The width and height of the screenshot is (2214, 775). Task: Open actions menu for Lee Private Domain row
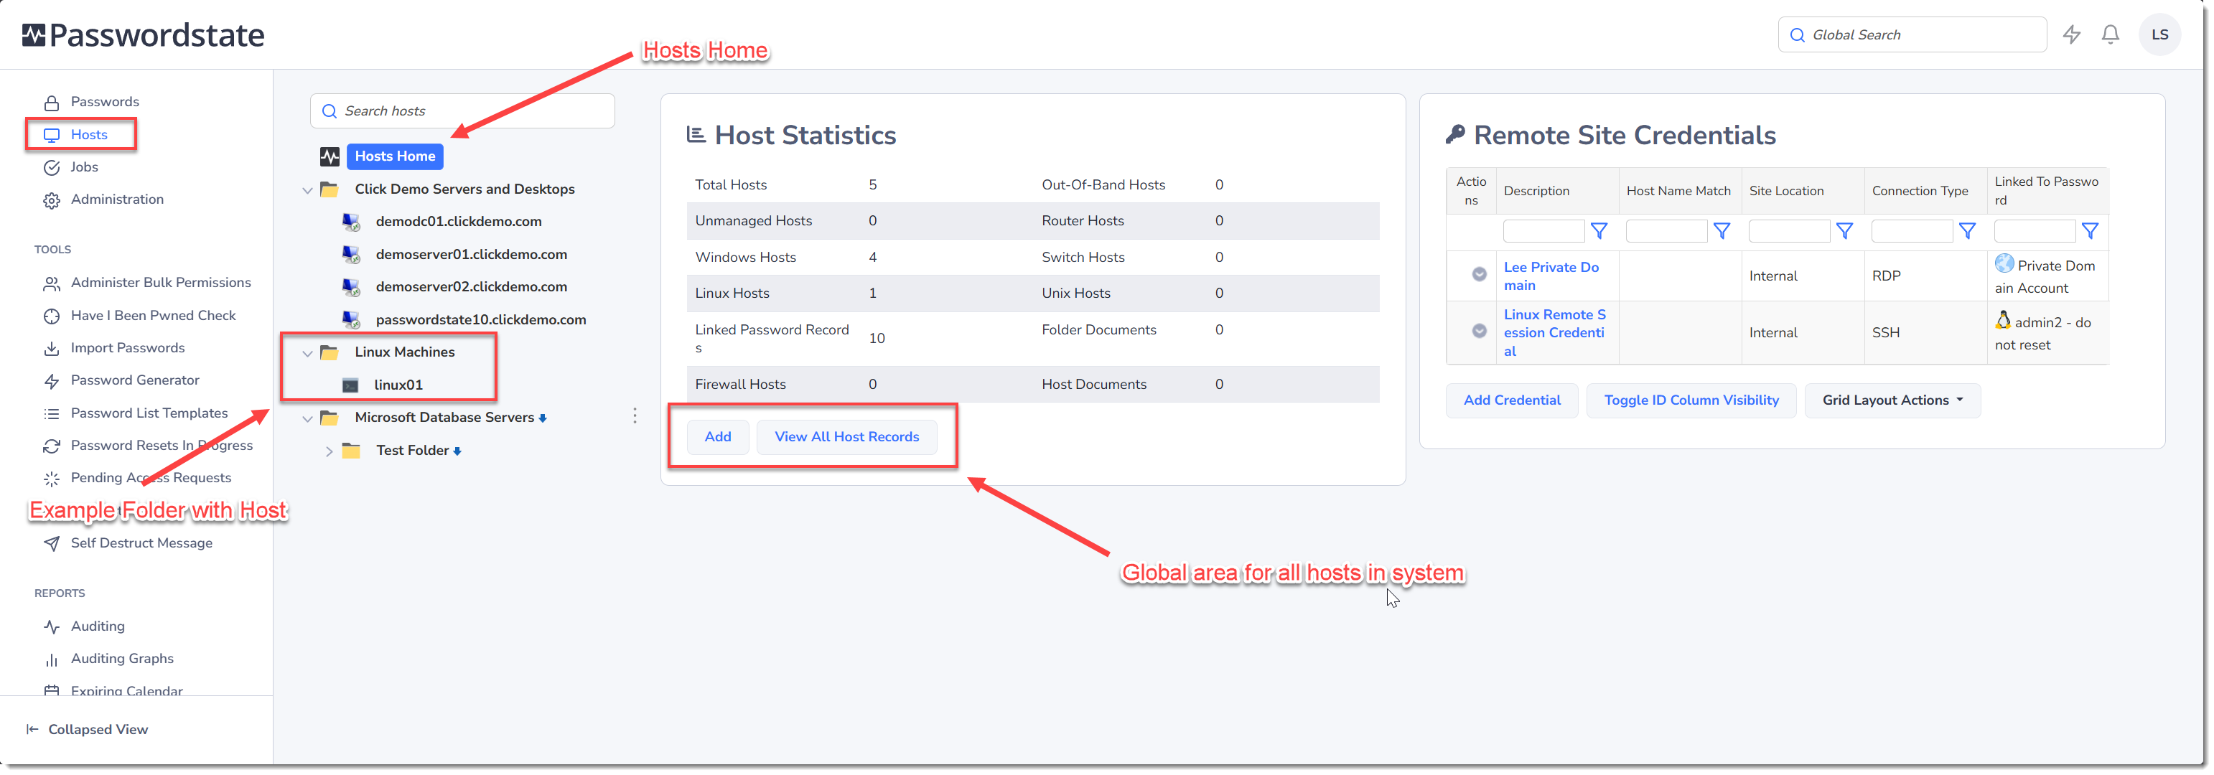[x=1479, y=274]
